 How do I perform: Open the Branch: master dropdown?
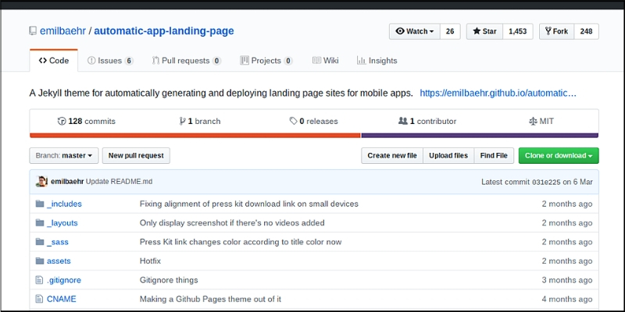point(64,155)
